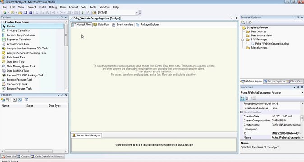
Task: Collapse the Control Flow Items group
Action: pyautogui.click(x=3, y=22)
